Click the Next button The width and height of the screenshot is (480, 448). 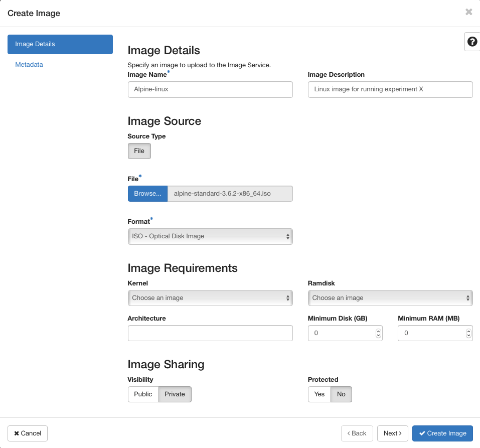(x=392, y=433)
